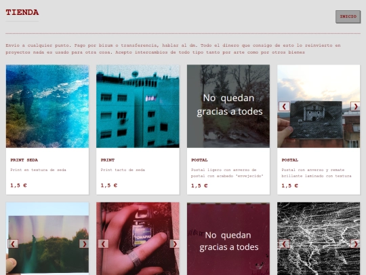Show previous image on house postal card
This screenshot has height=275, width=366.
pos(284,107)
